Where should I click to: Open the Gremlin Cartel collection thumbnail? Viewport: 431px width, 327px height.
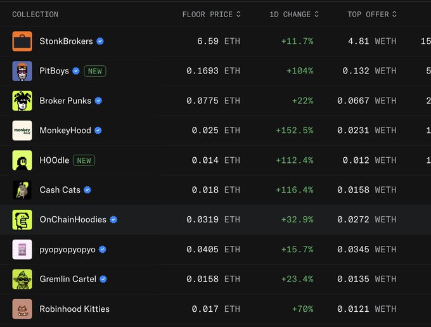tap(22, 279)
